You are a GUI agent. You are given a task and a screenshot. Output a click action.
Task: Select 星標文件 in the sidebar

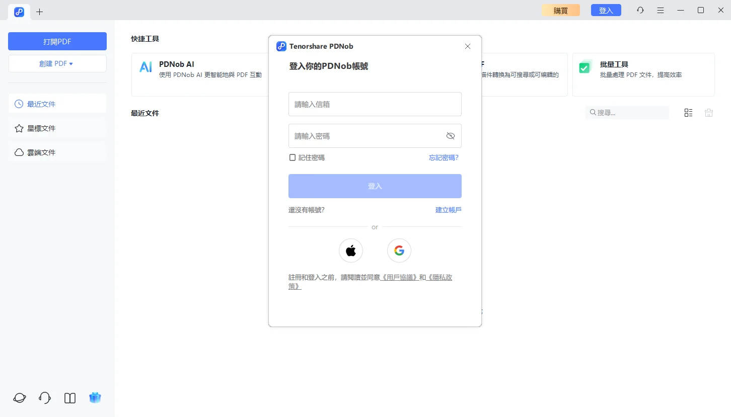click(57, 128)
